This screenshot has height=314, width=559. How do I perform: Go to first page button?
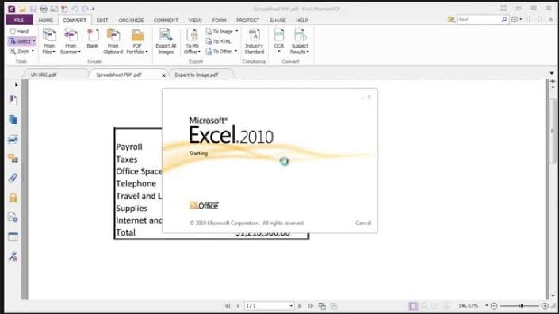tap(228, 306)
